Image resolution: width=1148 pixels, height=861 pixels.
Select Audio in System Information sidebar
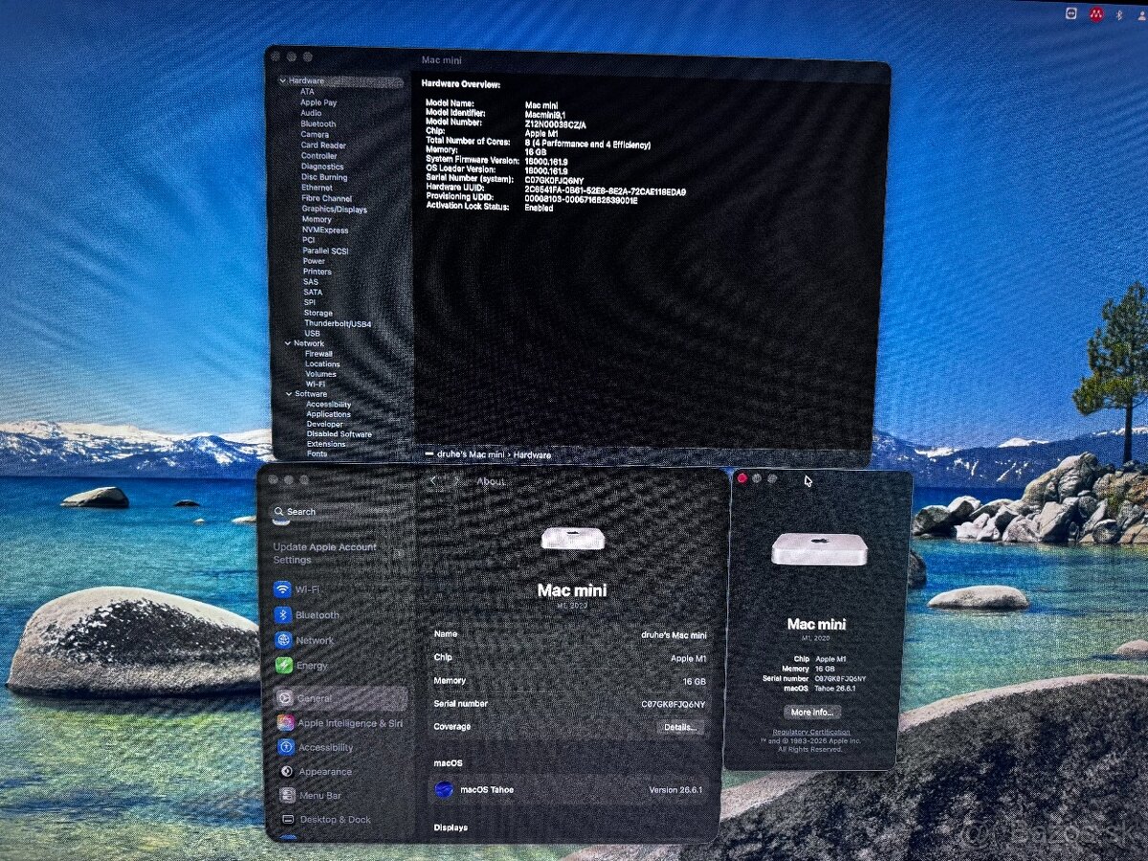[x=311, y=113]
